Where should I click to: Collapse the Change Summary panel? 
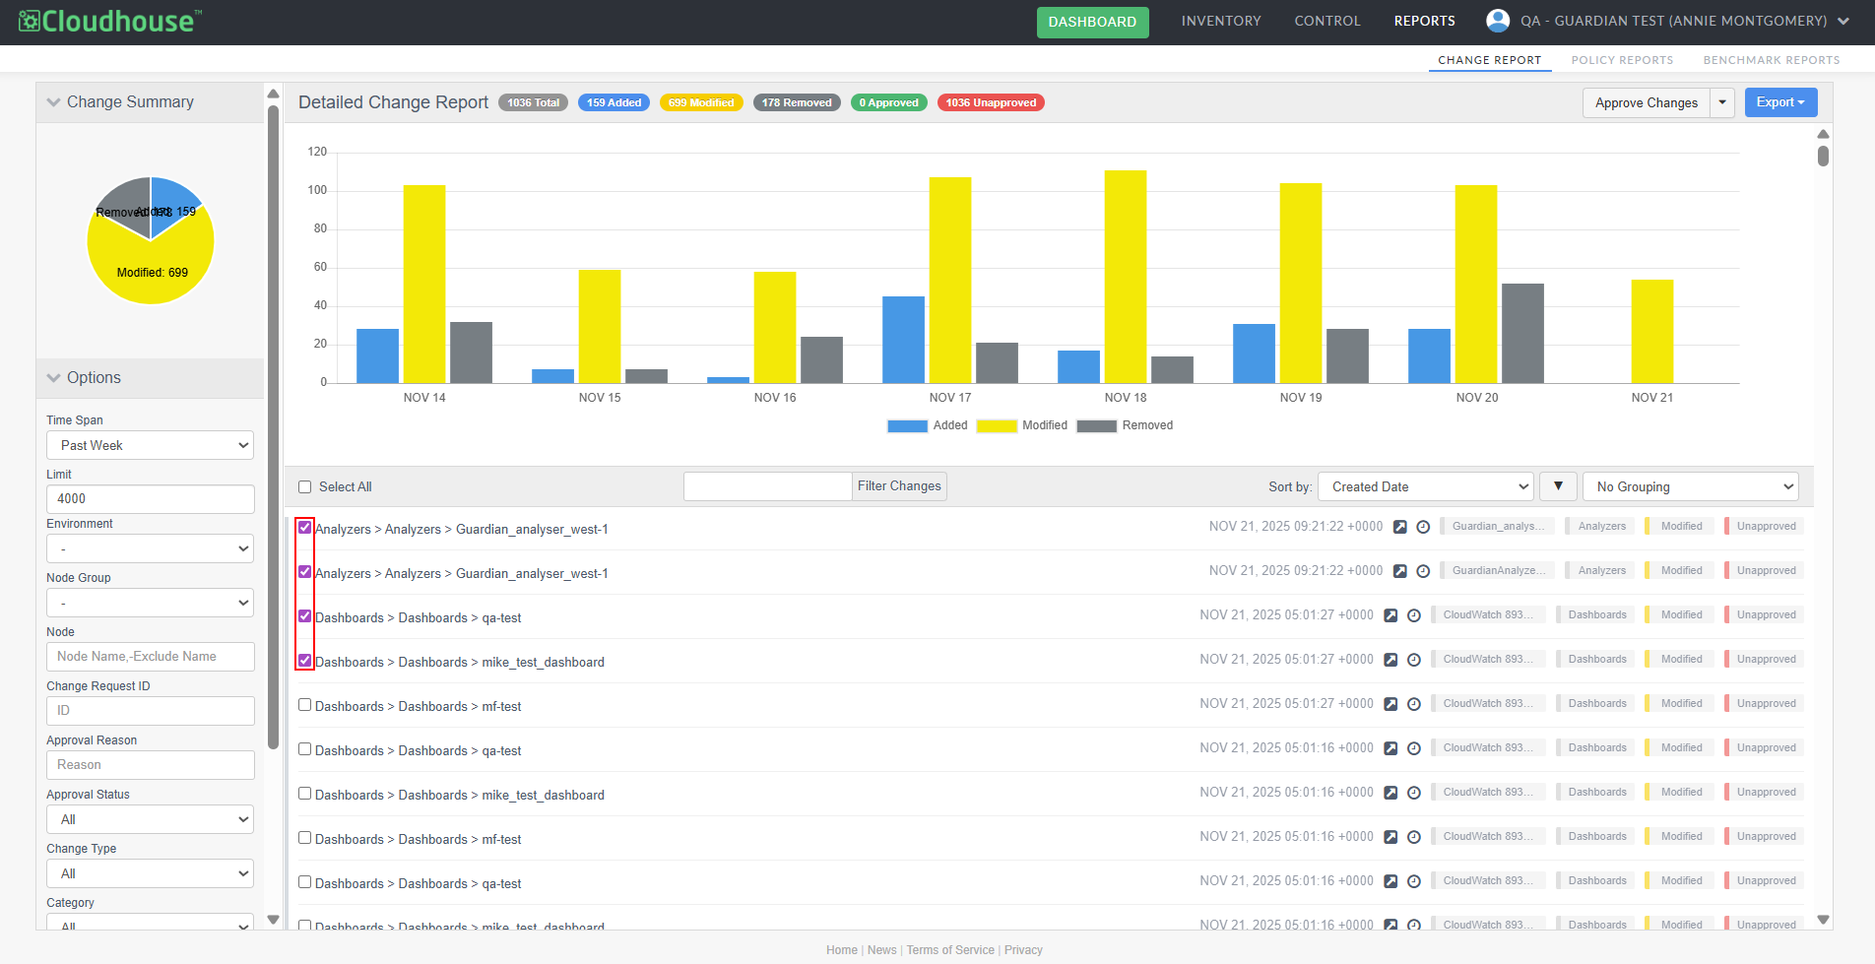54,102
